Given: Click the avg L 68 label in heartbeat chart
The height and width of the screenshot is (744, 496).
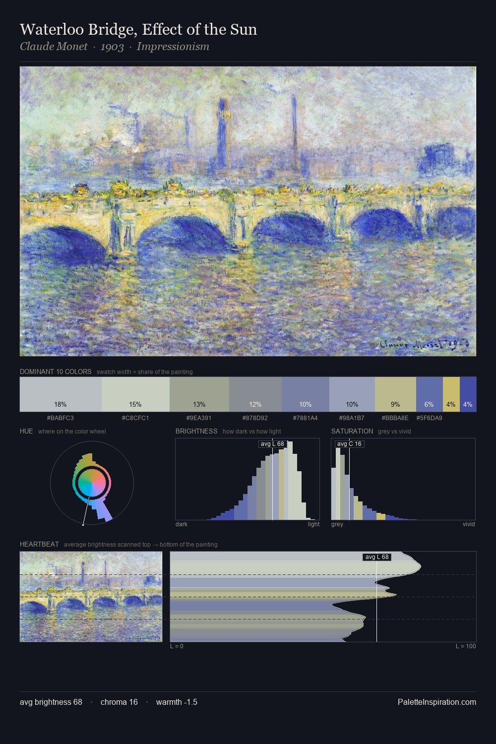Looking at the screenshot, I should coord(377,557).
